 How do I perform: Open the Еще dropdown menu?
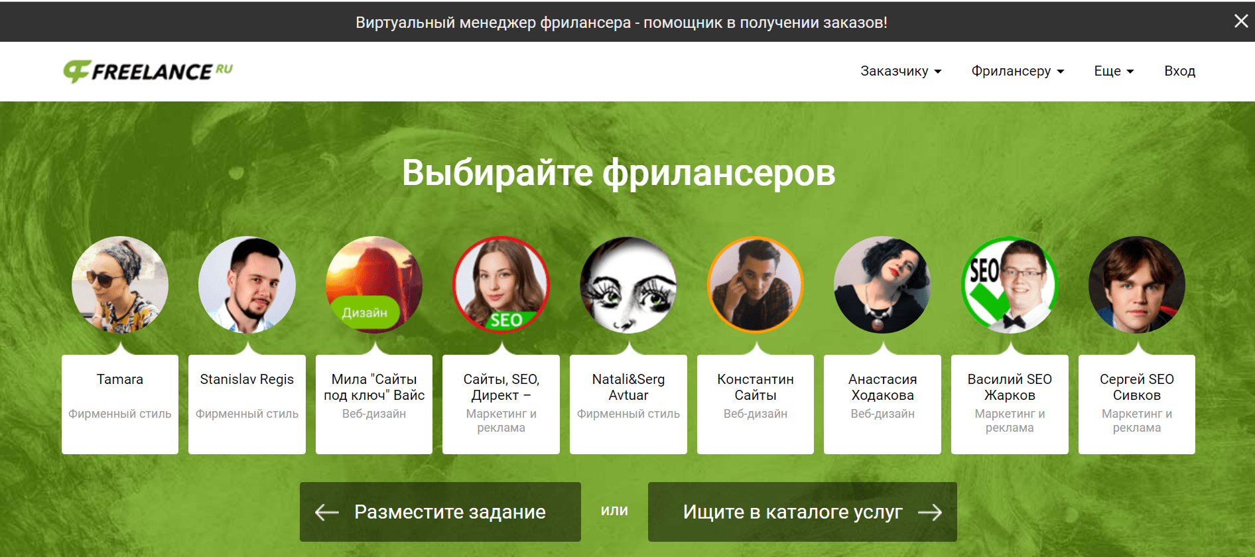(1114, 71)
